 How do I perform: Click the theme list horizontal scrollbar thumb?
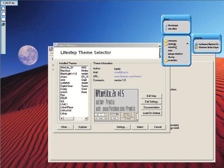[x=69, y=118]
